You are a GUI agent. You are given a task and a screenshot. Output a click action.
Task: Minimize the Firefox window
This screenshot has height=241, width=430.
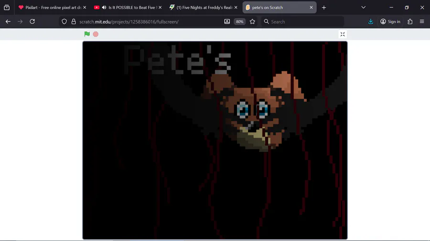391,8
